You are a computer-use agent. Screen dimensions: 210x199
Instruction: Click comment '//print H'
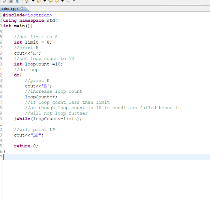26,48
